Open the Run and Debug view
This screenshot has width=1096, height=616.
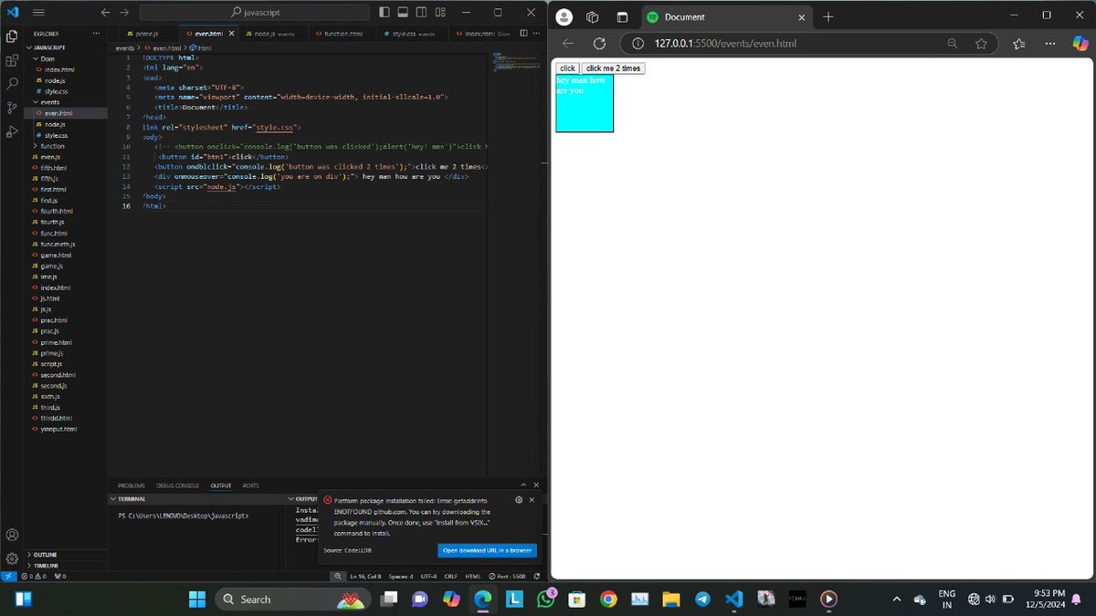[12, 131]
